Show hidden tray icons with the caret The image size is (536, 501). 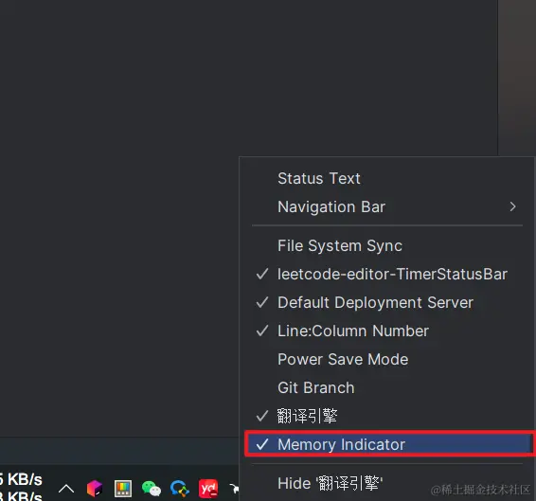(66, 489)
